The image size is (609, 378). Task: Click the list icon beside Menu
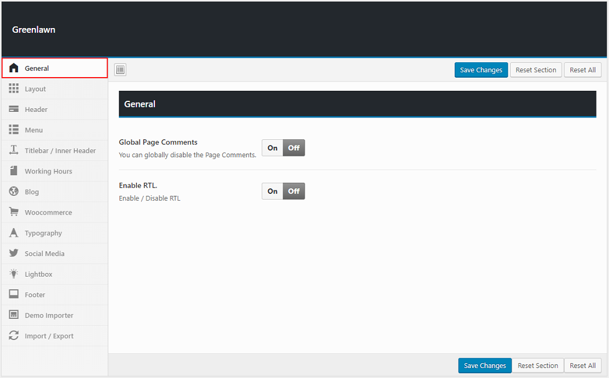(x=14, y=130)
